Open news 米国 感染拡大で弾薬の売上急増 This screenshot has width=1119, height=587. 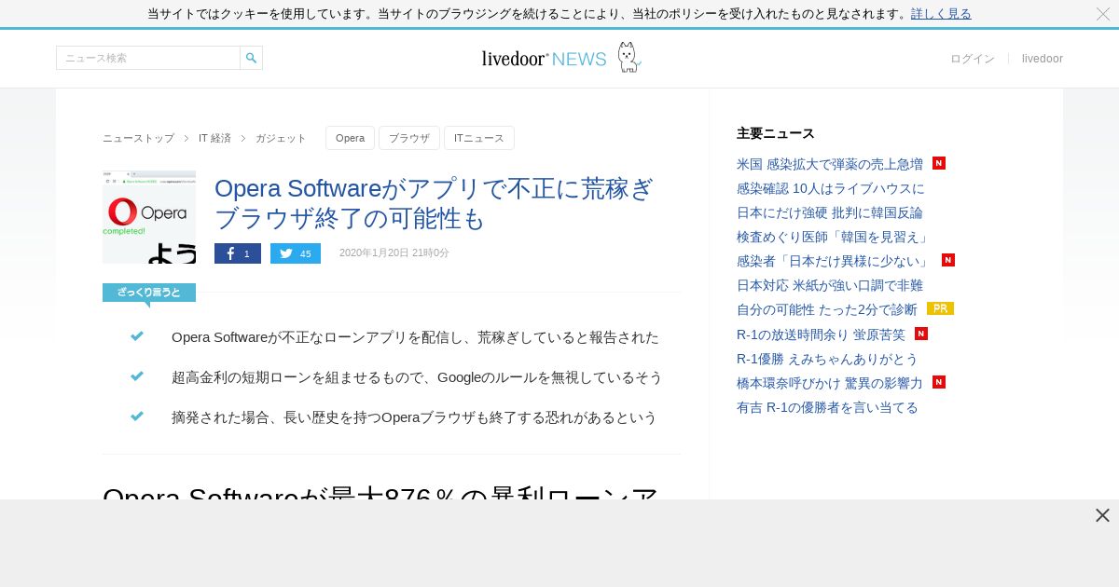coord(830,164)
